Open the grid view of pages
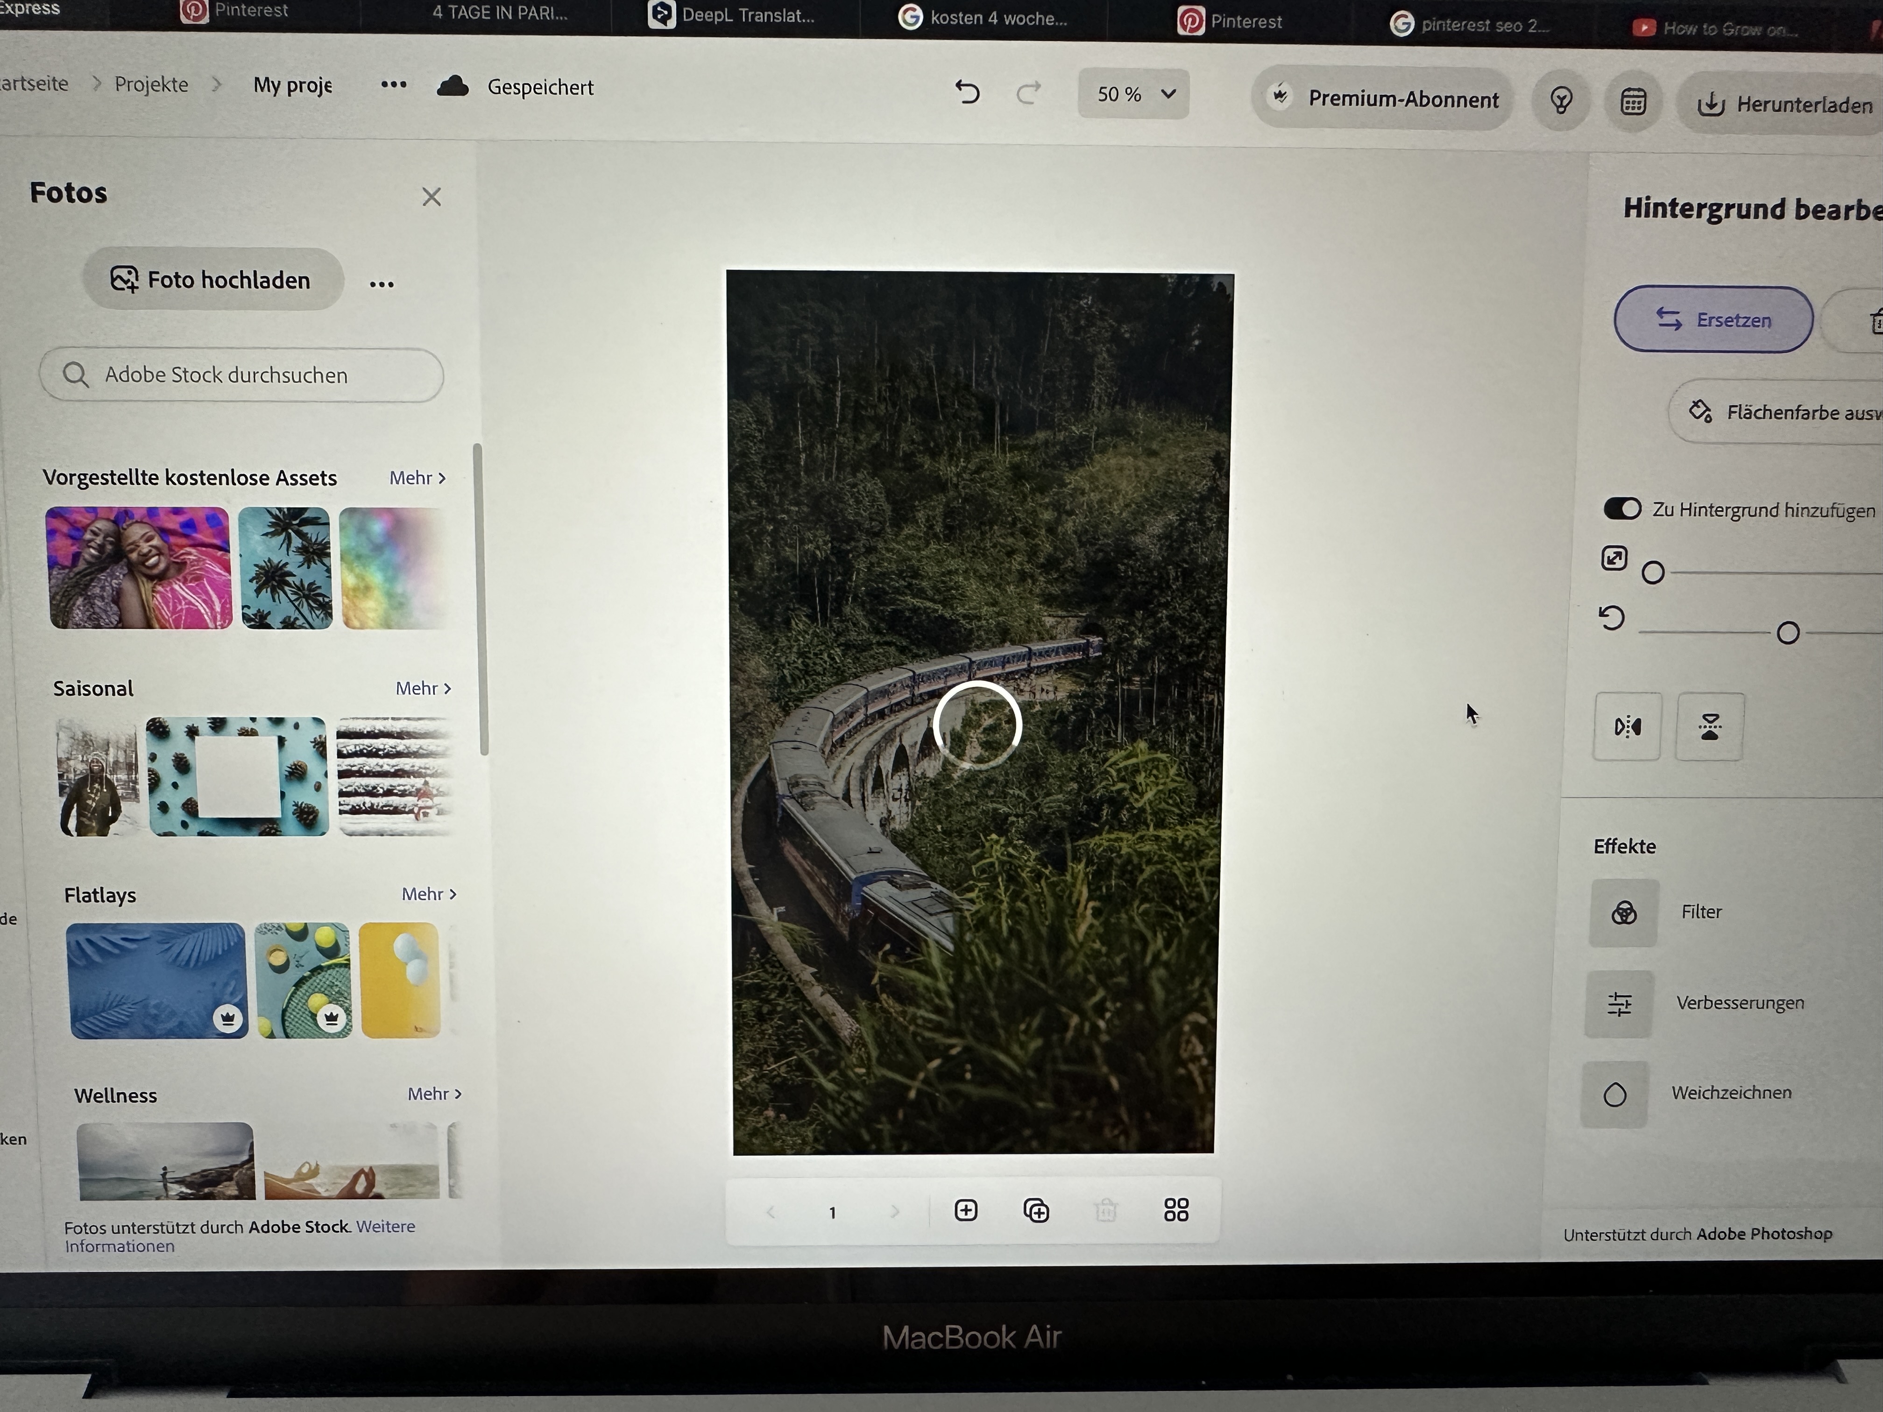 [x=1175, y=1209]
